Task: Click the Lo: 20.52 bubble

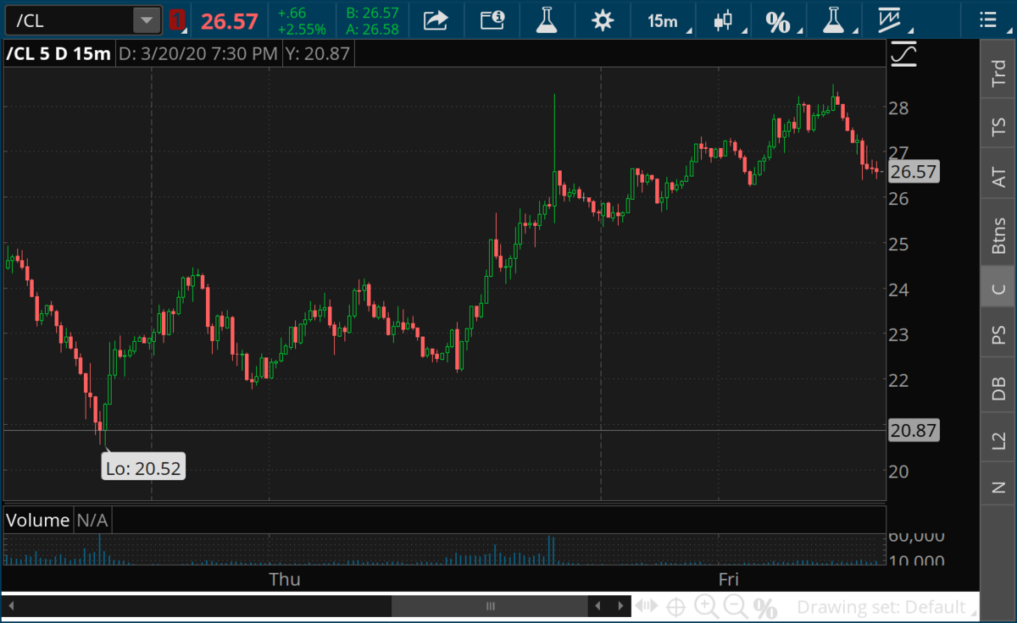Action: 143,467
